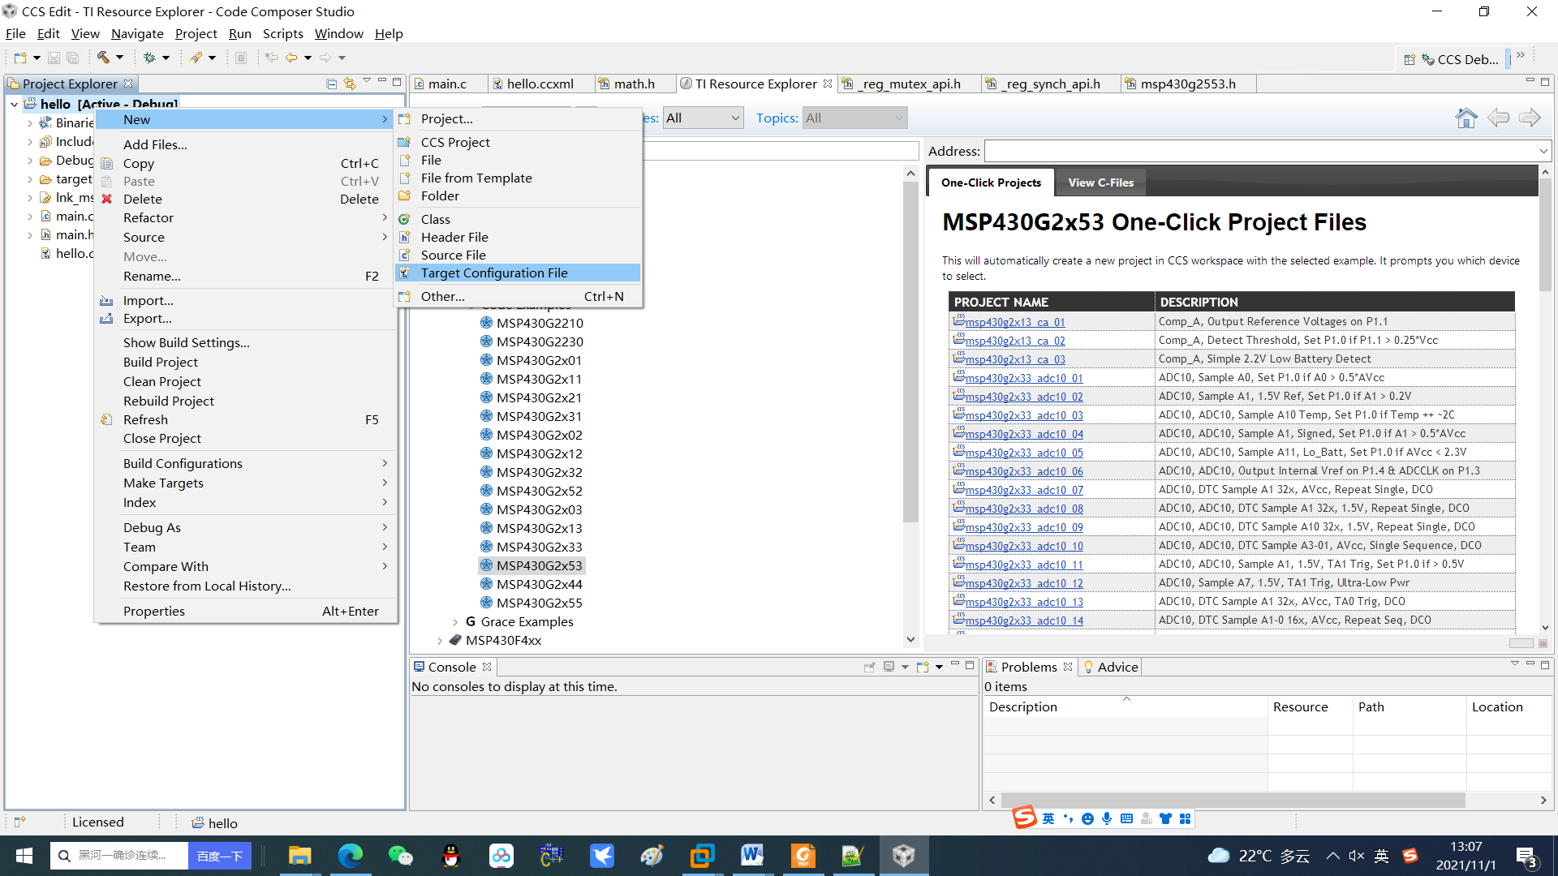Click the back arrow in Resource Explorer
The image size is (1558, 876).
1498,118
